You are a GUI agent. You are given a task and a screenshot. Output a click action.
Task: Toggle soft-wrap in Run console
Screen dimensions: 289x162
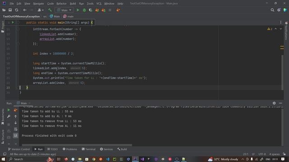(x=15, y=129)
